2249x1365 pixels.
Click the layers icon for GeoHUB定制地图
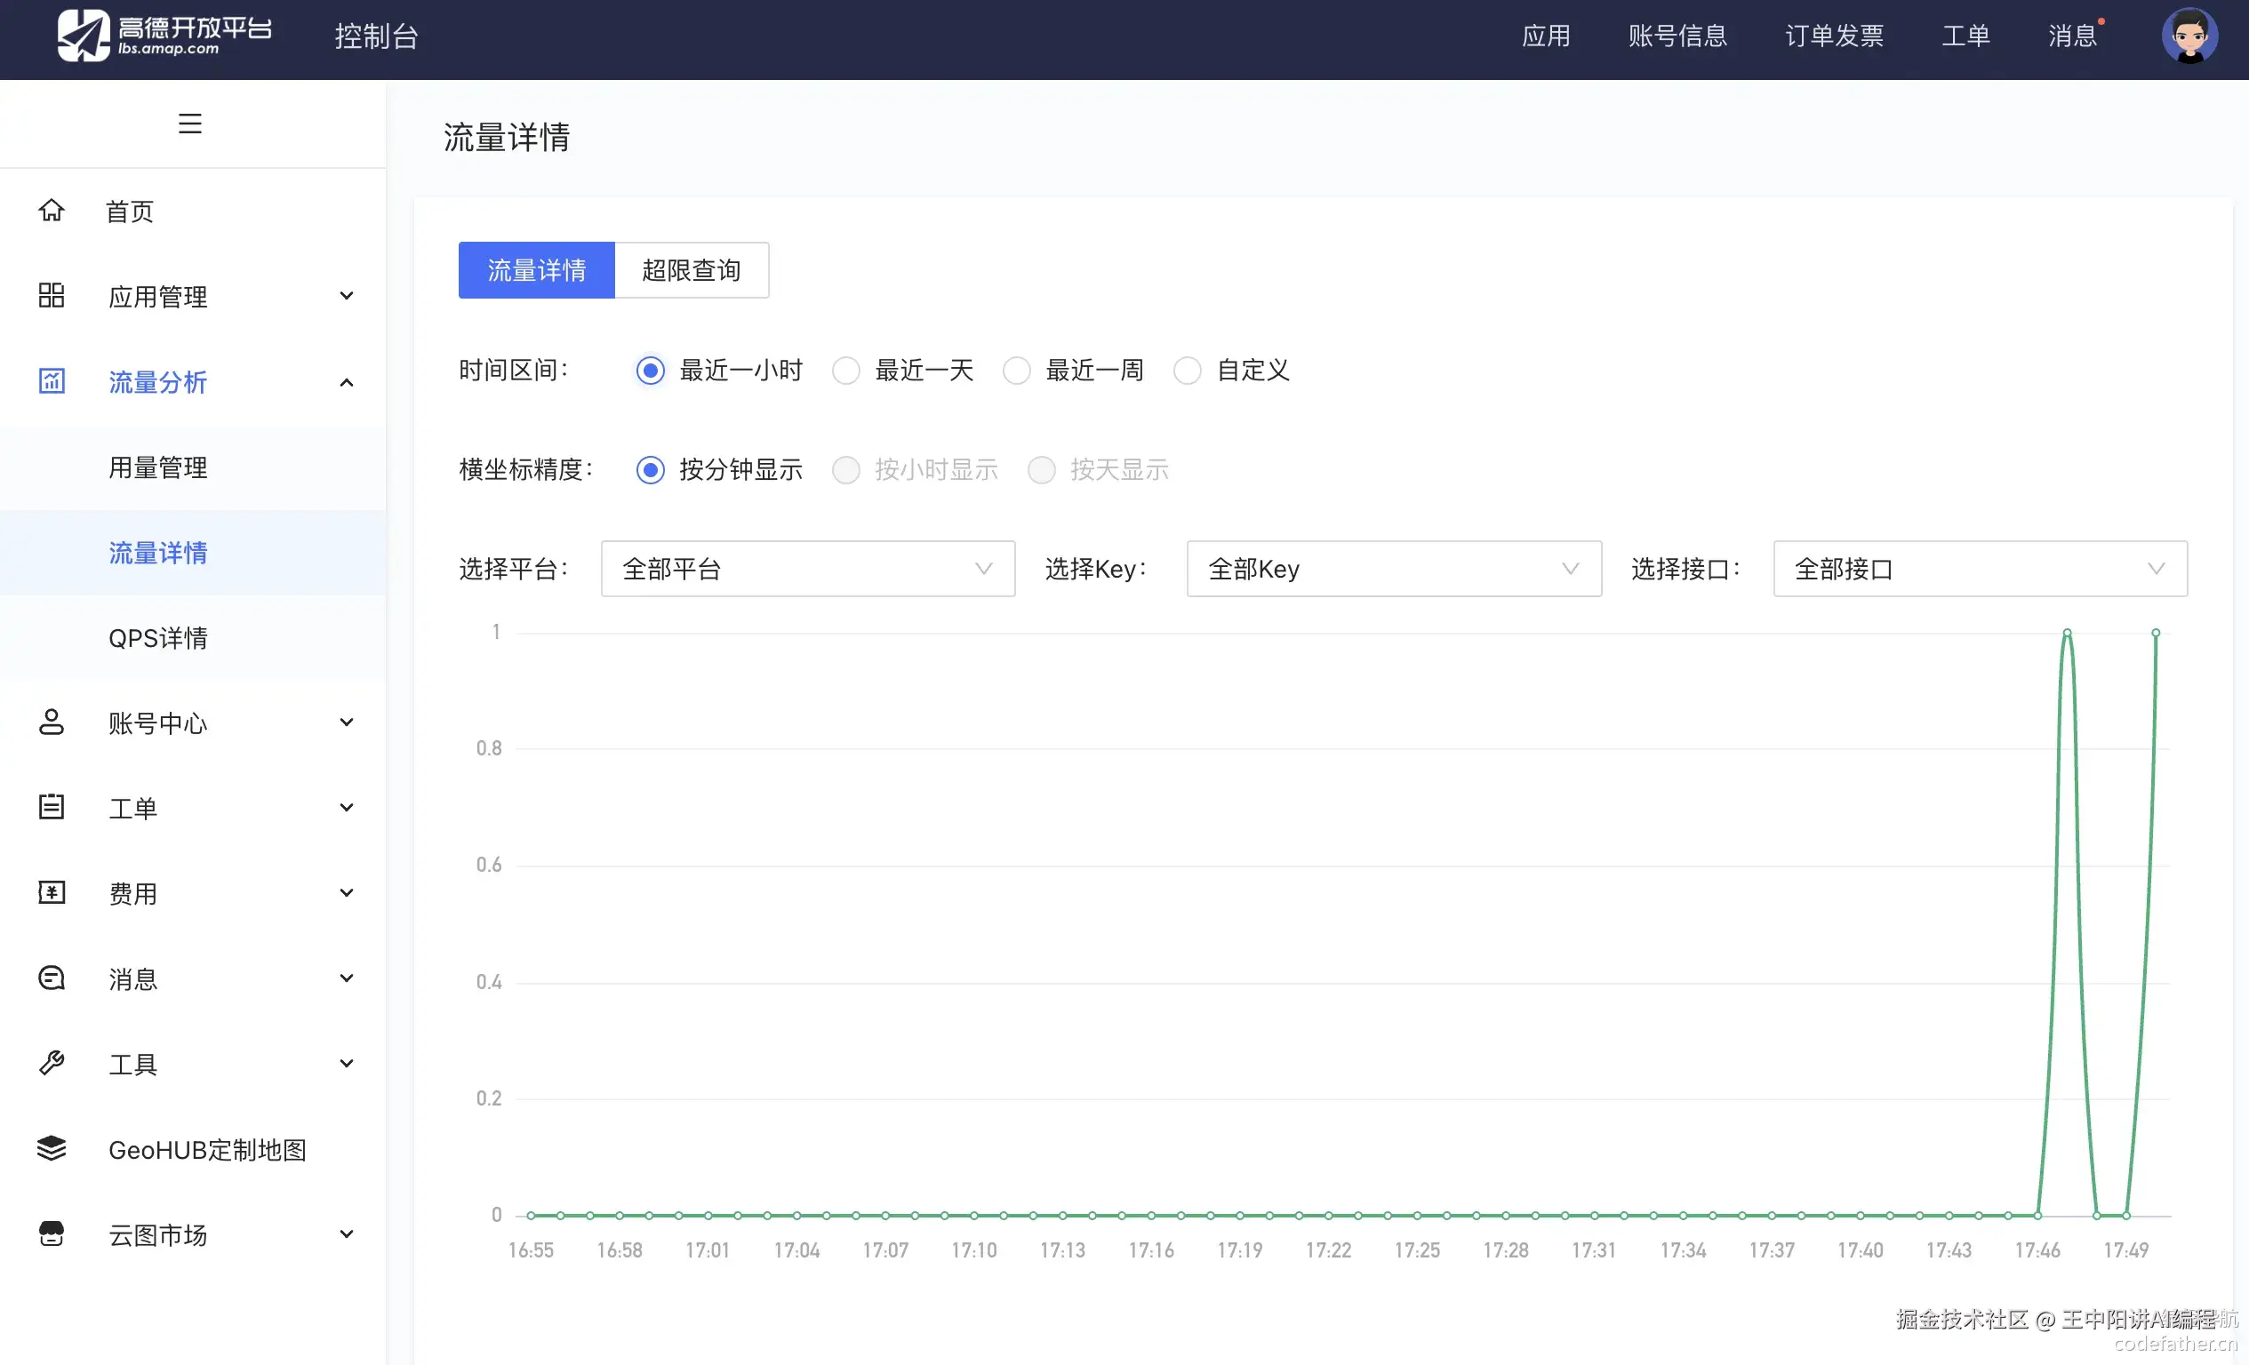tap(52, 1148)
